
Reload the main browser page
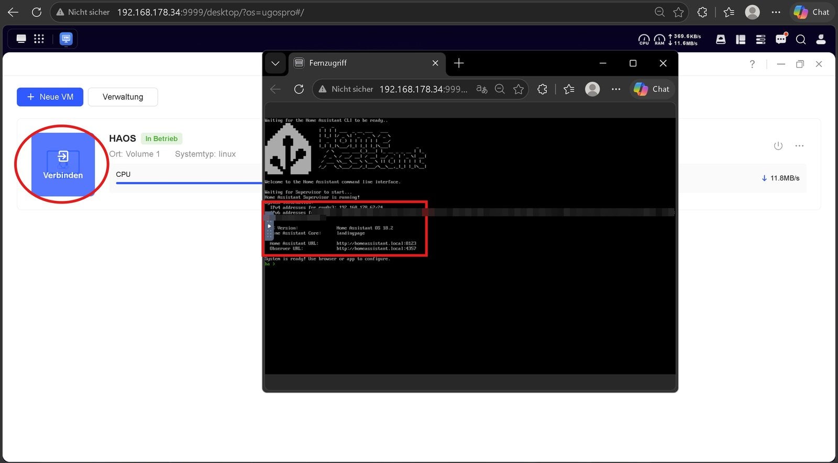(x=37, y=12)
